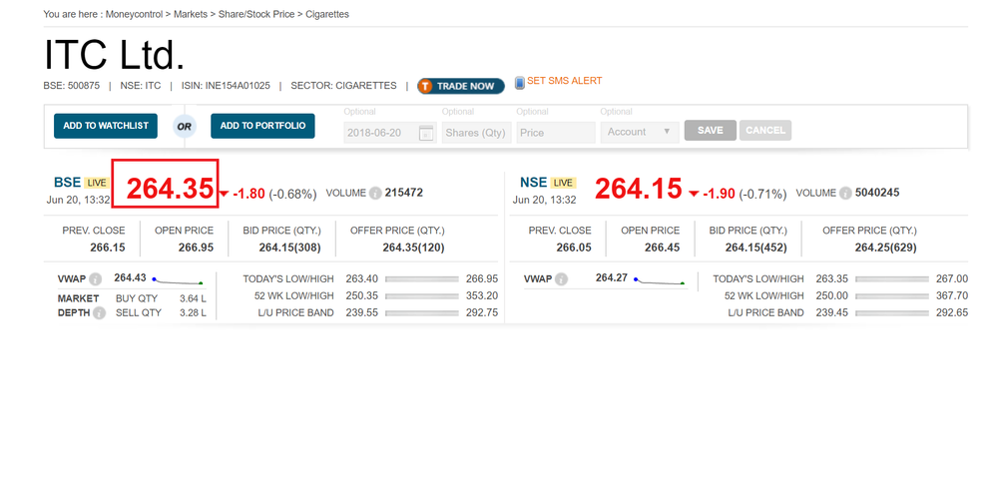Image resolution: width=996 pixels, height=502 pixels.
Task: Click BSE Today's Low/High range bar
Action: coord(422,279)
